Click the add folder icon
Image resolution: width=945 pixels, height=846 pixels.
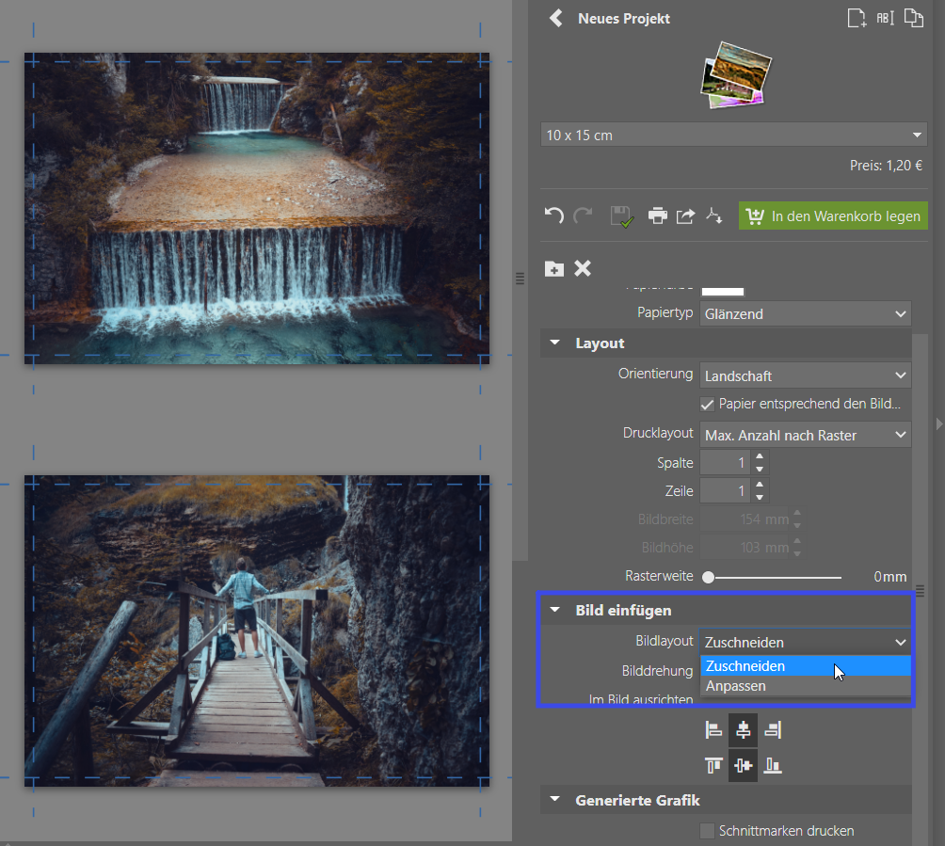tap(554, 268)
